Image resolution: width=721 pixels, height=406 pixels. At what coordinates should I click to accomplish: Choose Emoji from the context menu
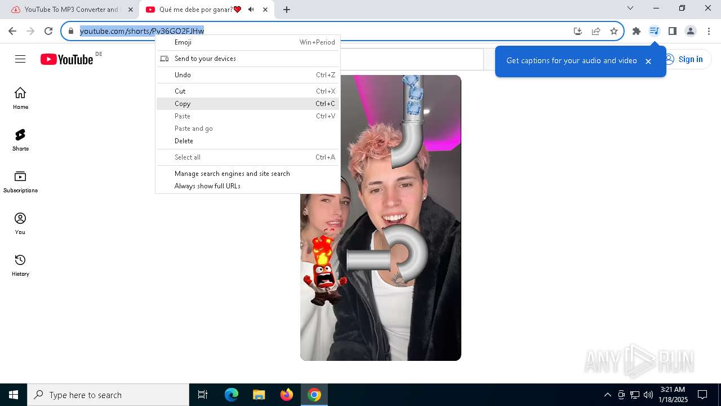[248, 42]
